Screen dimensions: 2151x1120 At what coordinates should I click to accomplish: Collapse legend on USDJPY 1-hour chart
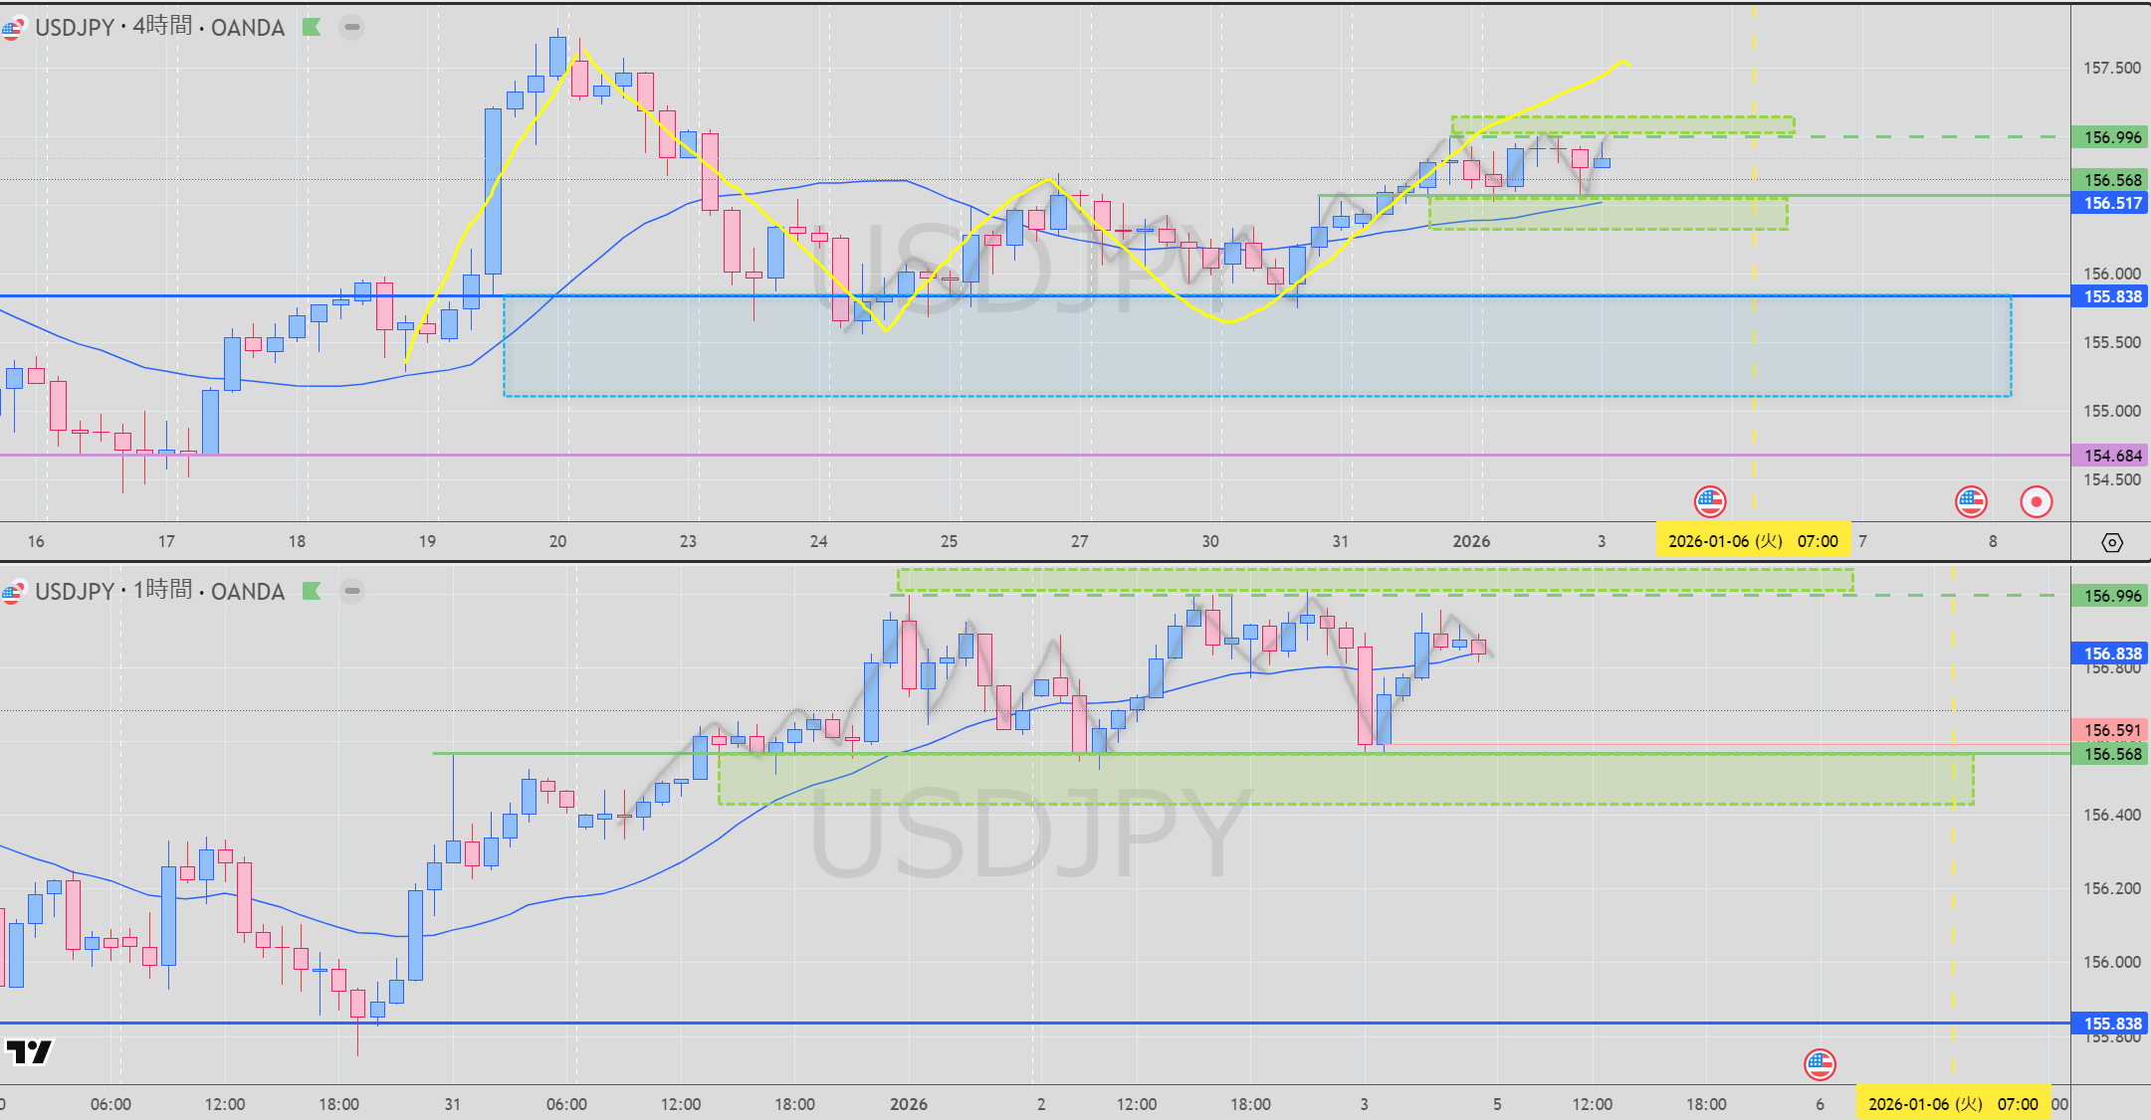(351, 591)
